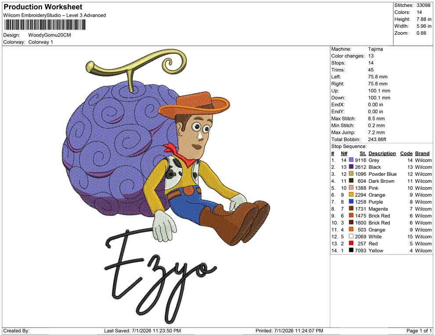Select the Pink thread color swatch
The image size is (435, 335).
[351, 188]
